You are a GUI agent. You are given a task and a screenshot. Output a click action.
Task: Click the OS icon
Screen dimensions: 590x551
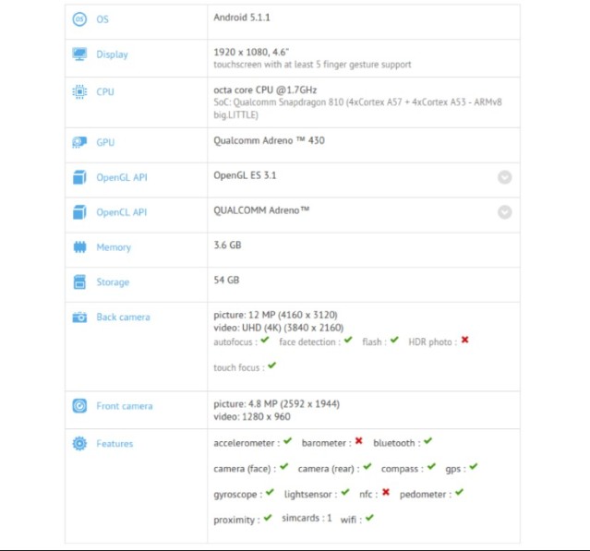pos(79,18)
